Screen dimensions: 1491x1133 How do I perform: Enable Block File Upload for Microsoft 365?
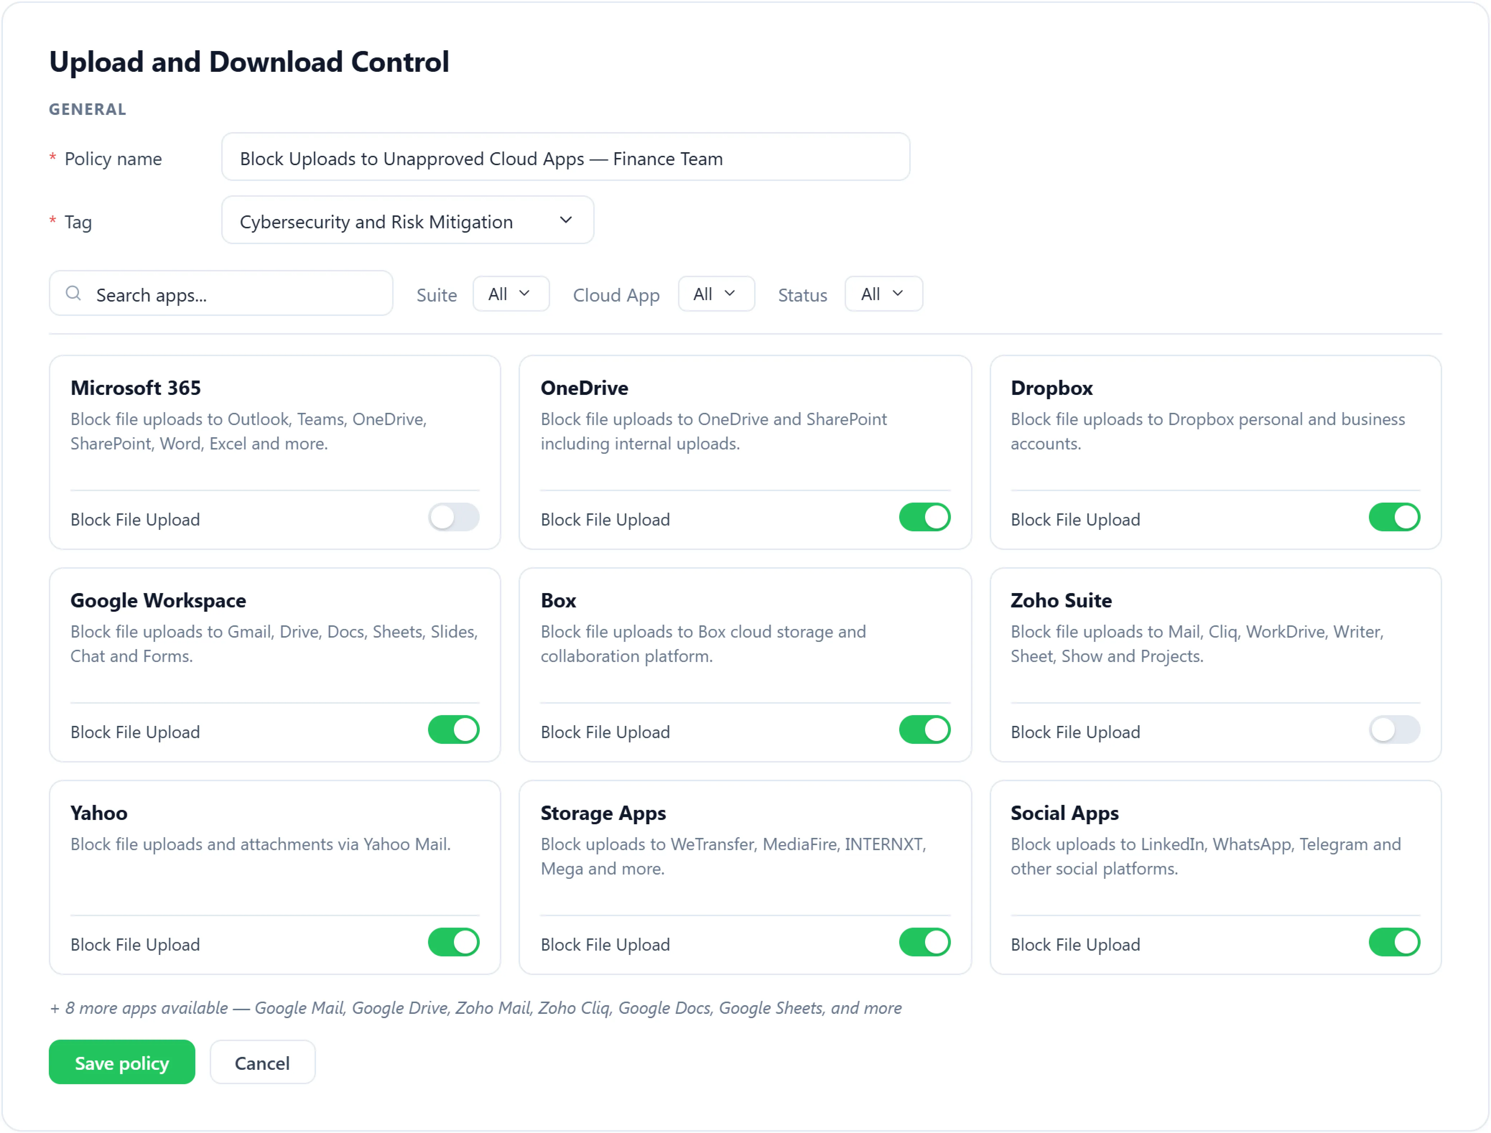454,517
